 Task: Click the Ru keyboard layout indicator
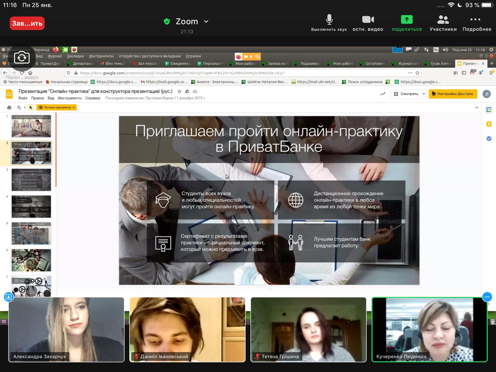tap(436, 50)
